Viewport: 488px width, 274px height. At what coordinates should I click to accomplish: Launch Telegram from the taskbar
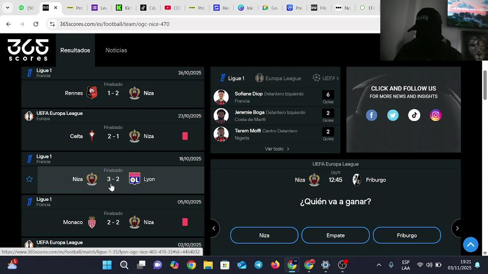pos(258,265)
